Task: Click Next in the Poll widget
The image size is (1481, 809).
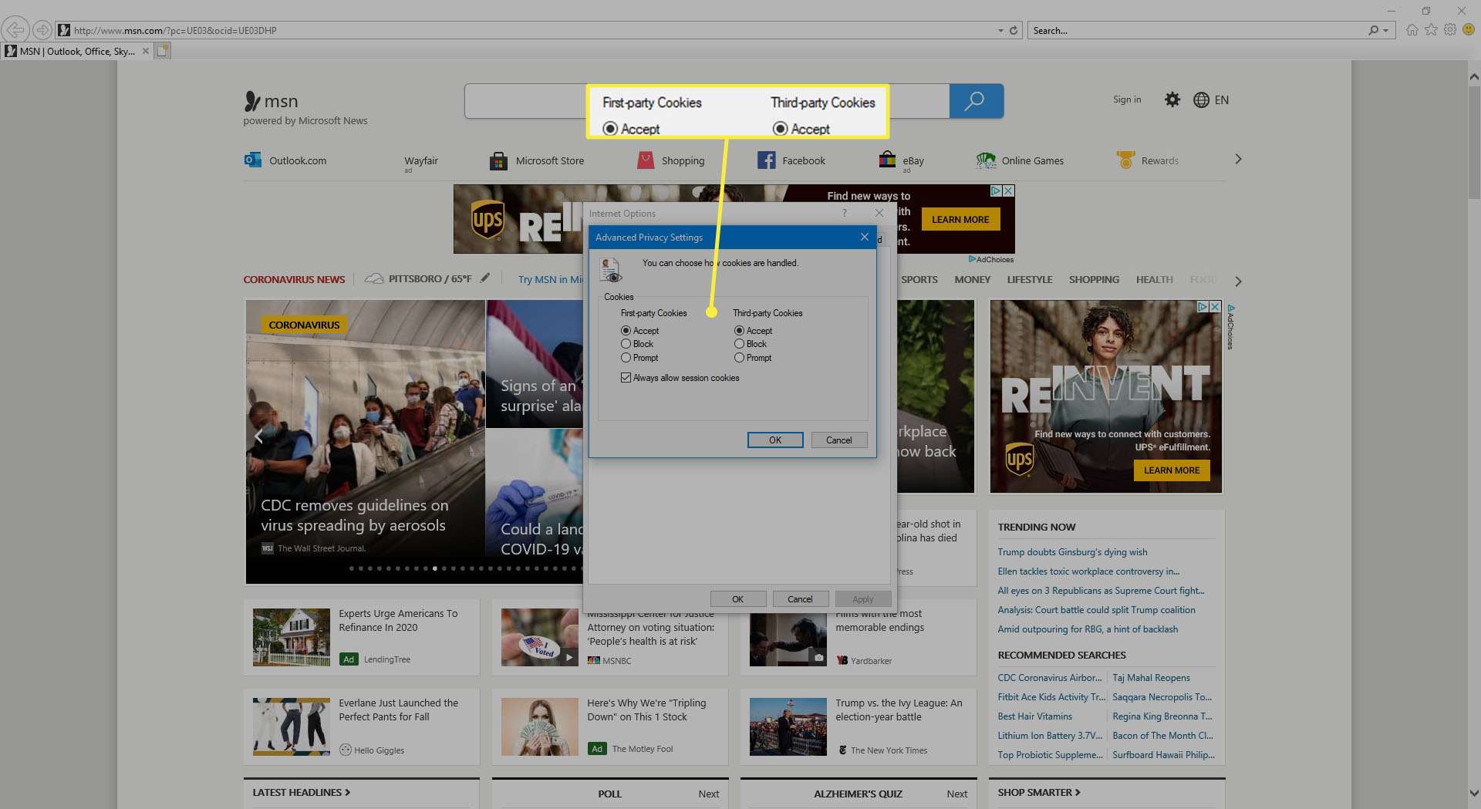Action: point(708,794)
